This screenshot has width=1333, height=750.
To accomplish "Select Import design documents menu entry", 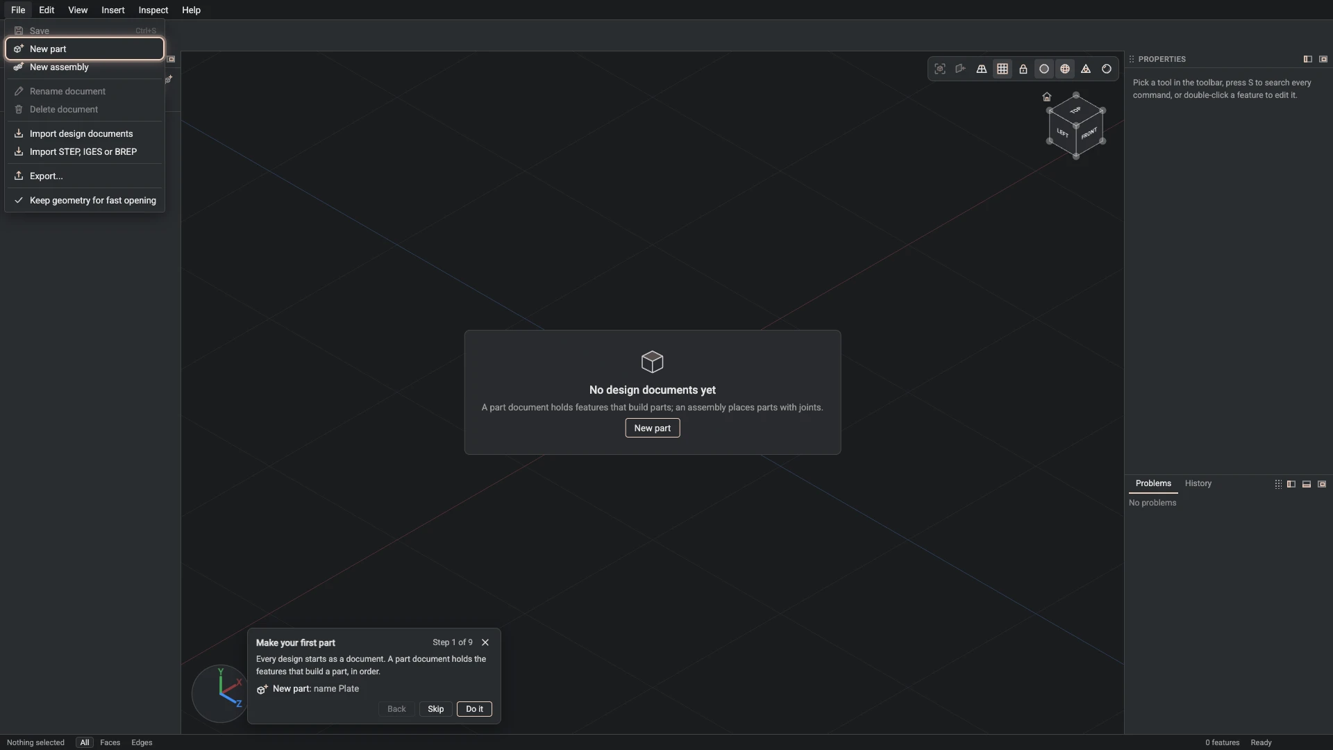I will coord(85,134).
